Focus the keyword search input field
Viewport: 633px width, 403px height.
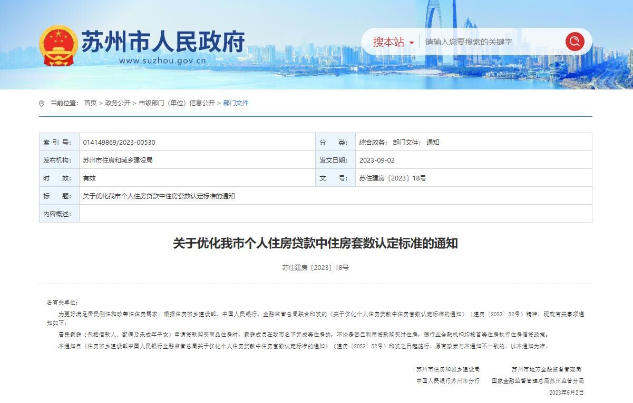(x=491, y=42)
